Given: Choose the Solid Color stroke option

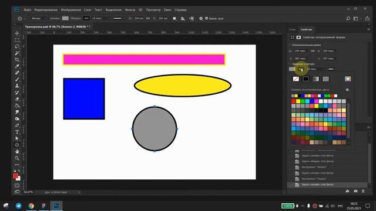Looking at the screenshot, I should pyautogui.click(x=305, y=79).
